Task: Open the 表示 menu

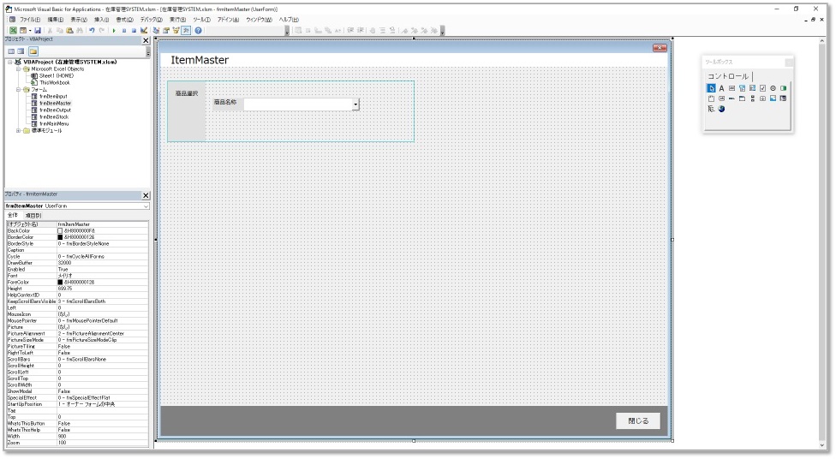Action: click(79, 19)
